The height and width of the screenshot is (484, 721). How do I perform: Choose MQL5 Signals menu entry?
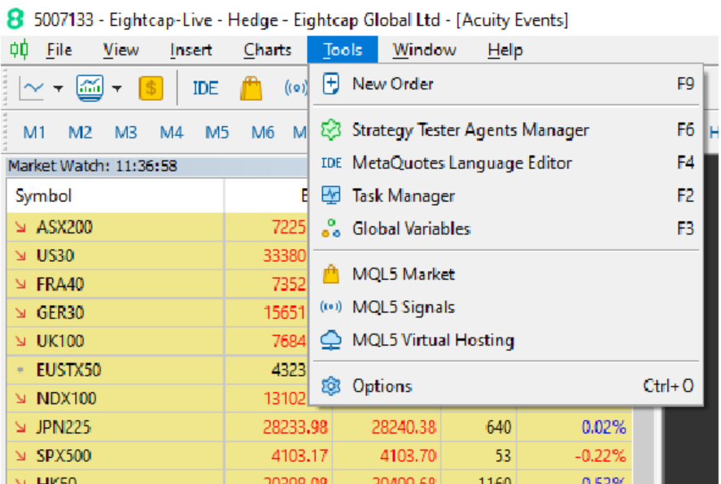[x=508, y=307]
